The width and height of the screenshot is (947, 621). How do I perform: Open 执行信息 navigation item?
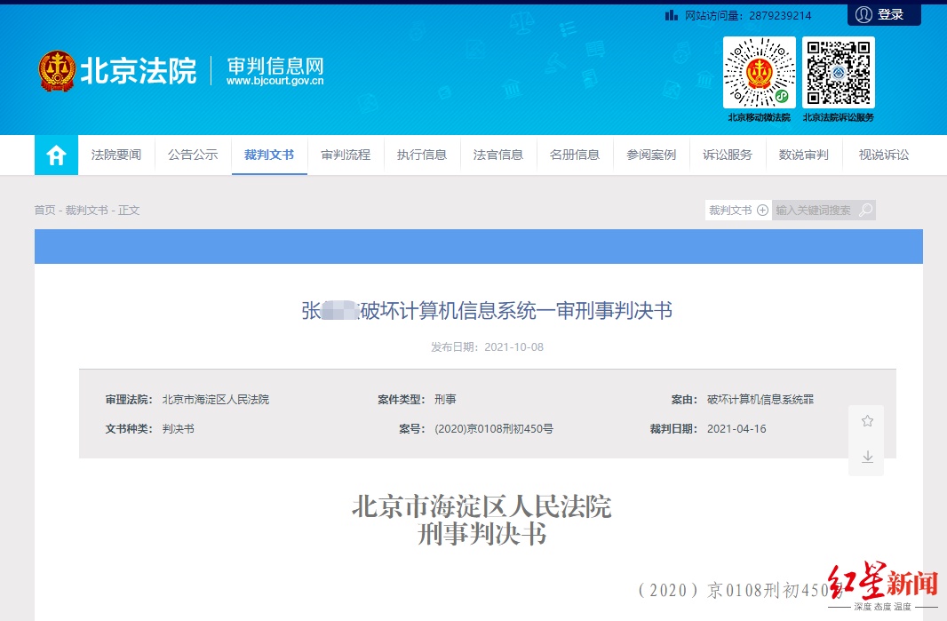(422, 155)
